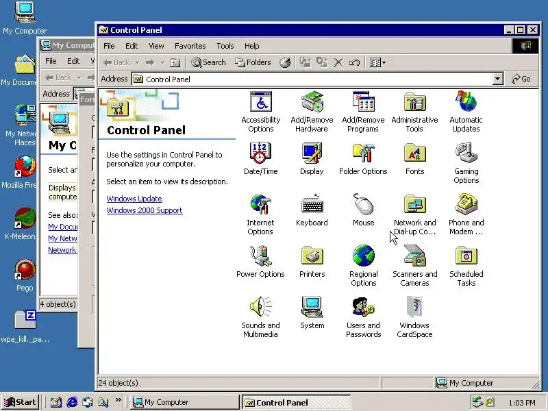Open Help menu
Viewport: 548px width, 411px height.
tap(251, 46)
